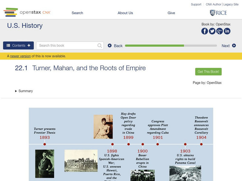This screenshot has width=242, height=181.
Task: Open the About Us menu item
Action: click(x=125, y=13)
